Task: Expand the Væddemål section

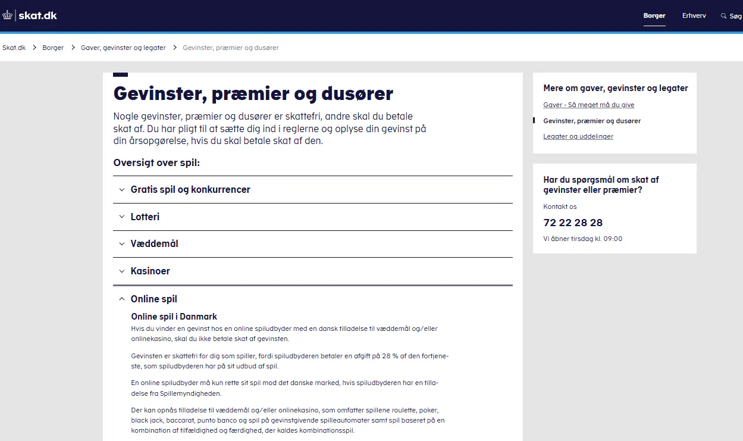Action: (313, 244)
